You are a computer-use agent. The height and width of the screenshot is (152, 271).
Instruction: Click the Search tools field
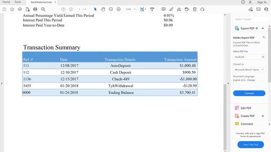click(250, 19)
